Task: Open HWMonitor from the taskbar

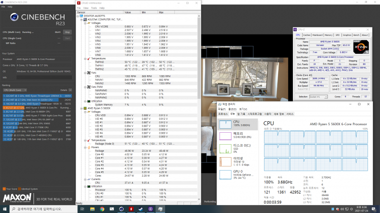Action: point(131,209)
